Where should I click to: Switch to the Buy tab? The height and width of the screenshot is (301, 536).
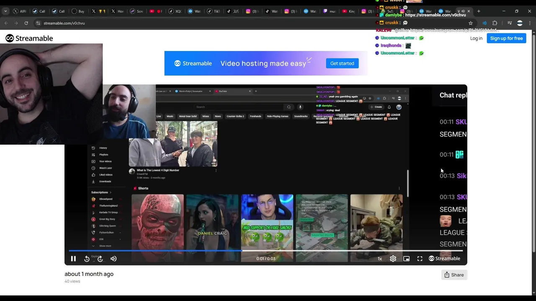point(78,11)
